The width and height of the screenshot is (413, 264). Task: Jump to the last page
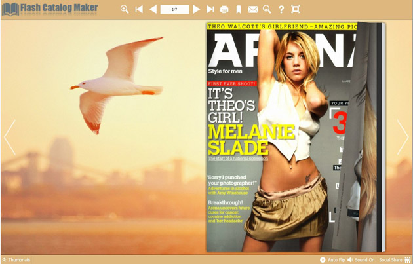[210, 9]
